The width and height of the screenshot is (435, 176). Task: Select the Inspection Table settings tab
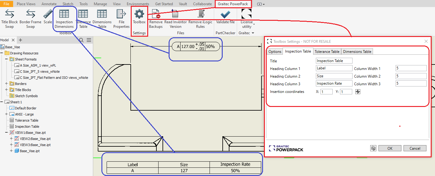click(x=298, y=51)
